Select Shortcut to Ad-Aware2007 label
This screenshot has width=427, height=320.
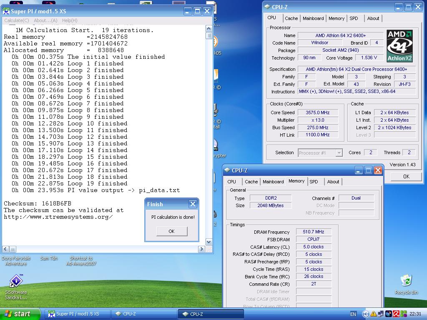[x=81, y=261]
